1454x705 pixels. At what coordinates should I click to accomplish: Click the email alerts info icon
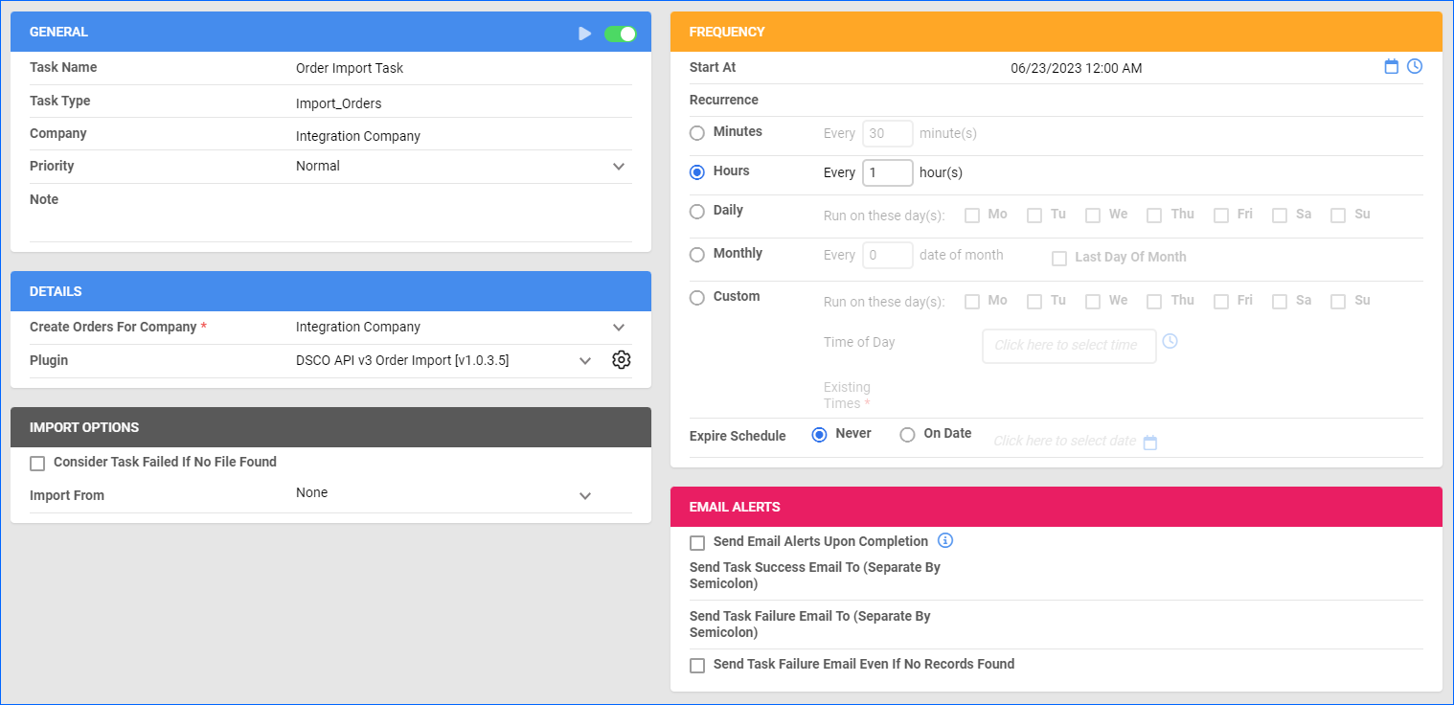pyautogui.click(x=945, y=540)
